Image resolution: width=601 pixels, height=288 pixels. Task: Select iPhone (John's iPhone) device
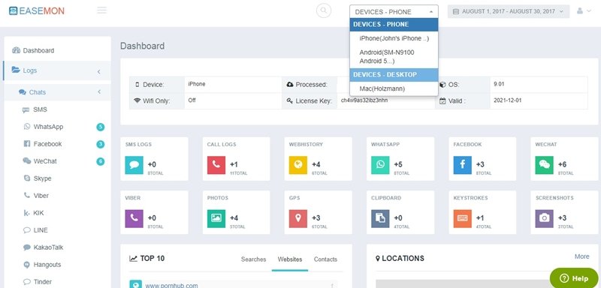[394, 39]
